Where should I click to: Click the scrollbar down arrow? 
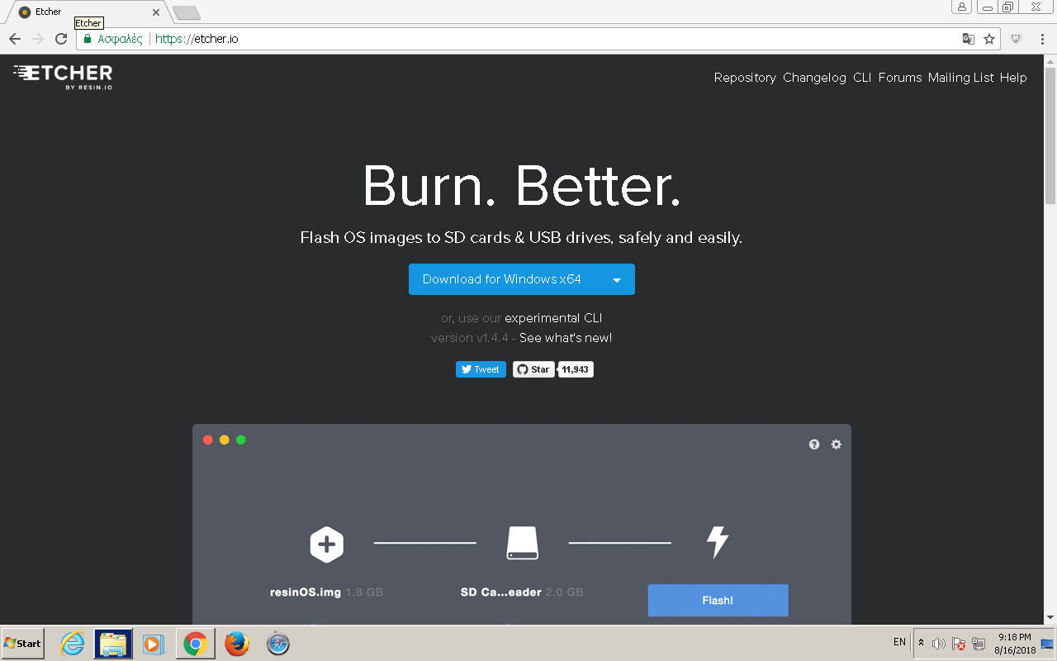[x=1050, y=618]
